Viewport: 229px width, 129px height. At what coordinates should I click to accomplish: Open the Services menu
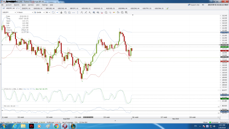(x=31, y=5)
